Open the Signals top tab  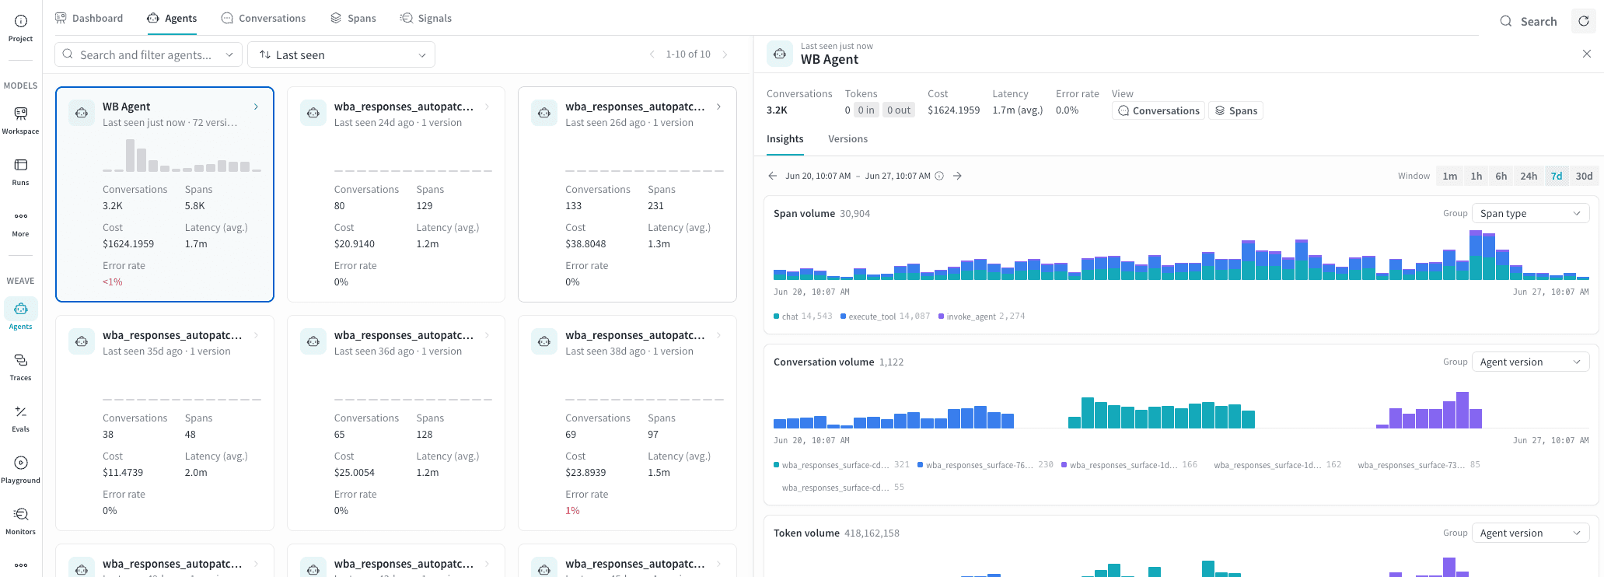tap(426, 18)
